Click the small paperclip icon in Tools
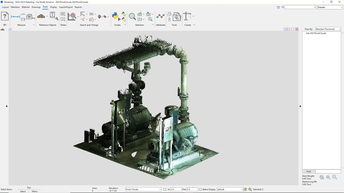 click(169, 19)
